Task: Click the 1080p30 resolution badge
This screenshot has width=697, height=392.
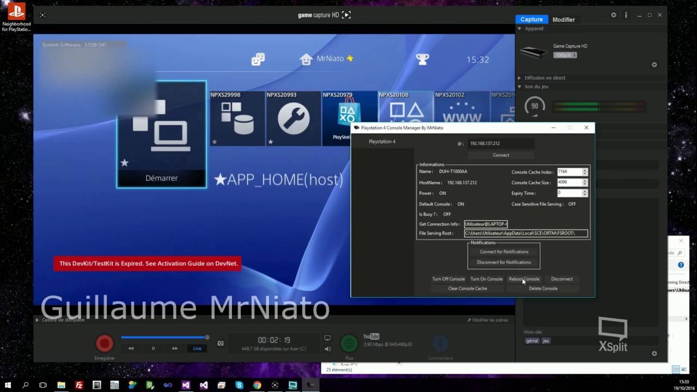Action: (x=565, y=55)
